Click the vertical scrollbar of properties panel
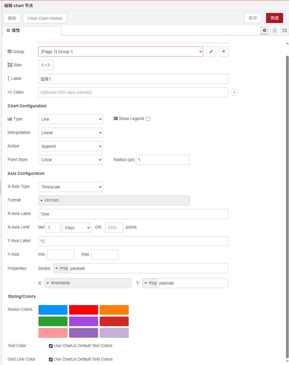The width and height of the screenshot is (289, 365). pos(287,206)
